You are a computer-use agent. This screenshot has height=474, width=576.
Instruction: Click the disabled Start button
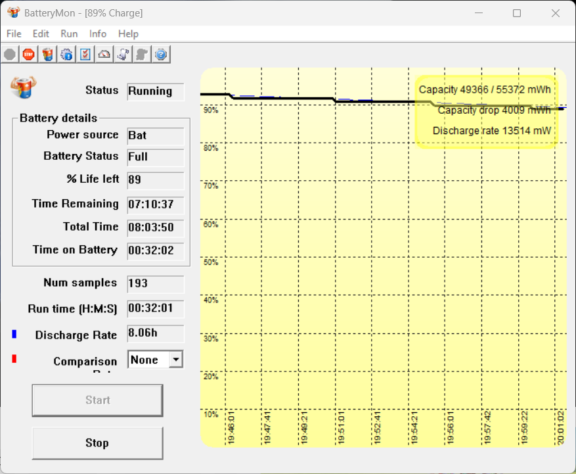pyautogui.click(x=97, y=400)
